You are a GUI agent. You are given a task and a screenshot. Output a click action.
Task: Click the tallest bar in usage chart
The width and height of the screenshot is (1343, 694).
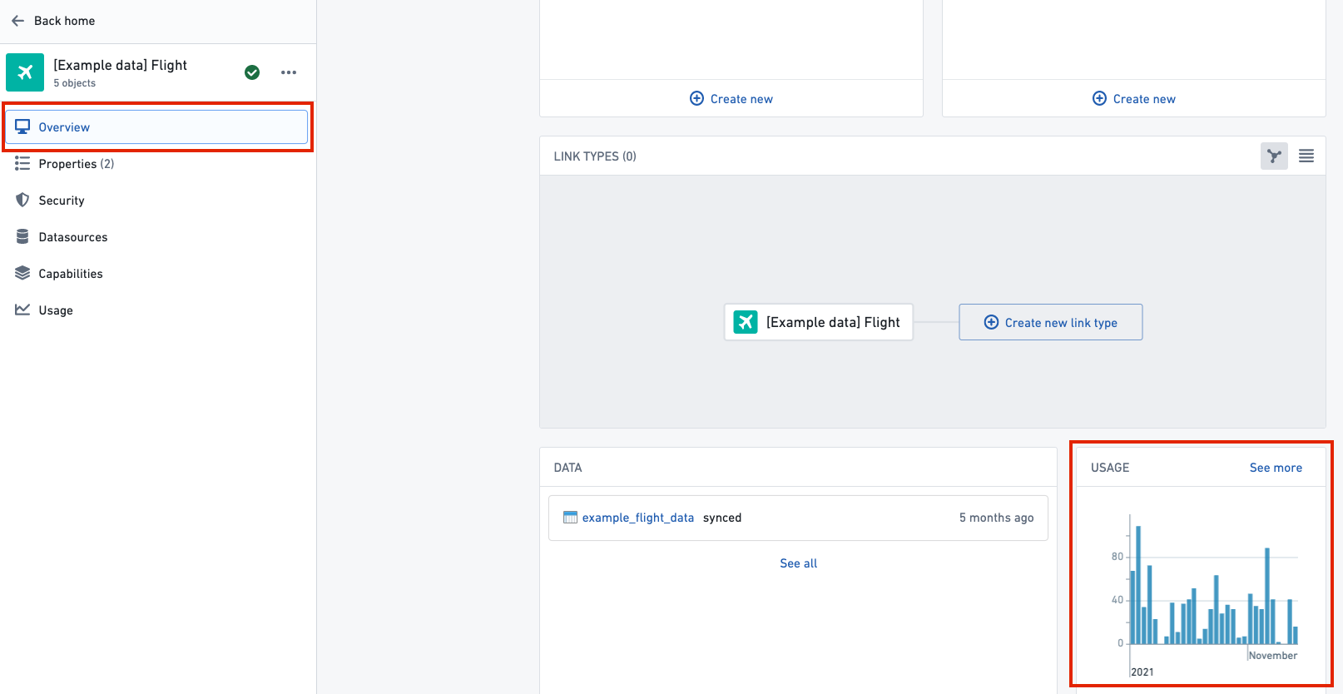tap(1138, 585)
